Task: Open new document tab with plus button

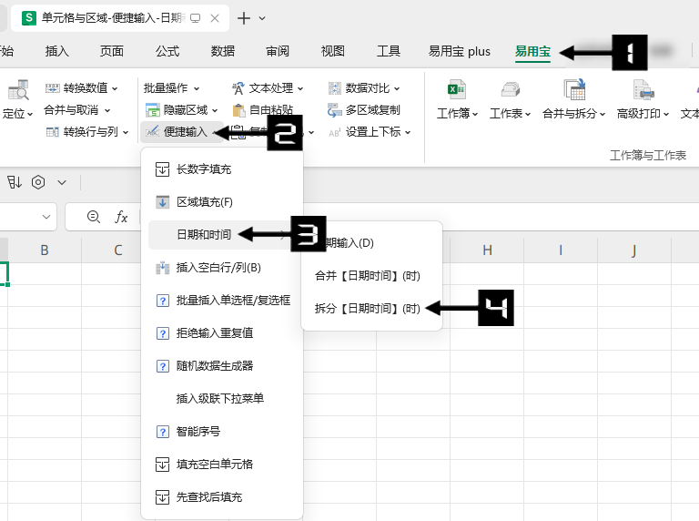Action: coord(244,18)
